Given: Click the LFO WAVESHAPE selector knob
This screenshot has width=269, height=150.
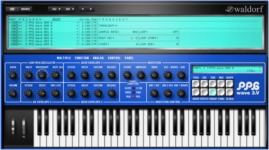Looking at the screenshot, I should [x=42, y=75].
